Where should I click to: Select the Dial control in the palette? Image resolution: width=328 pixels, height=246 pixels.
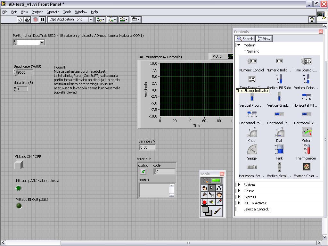point(279,135)
